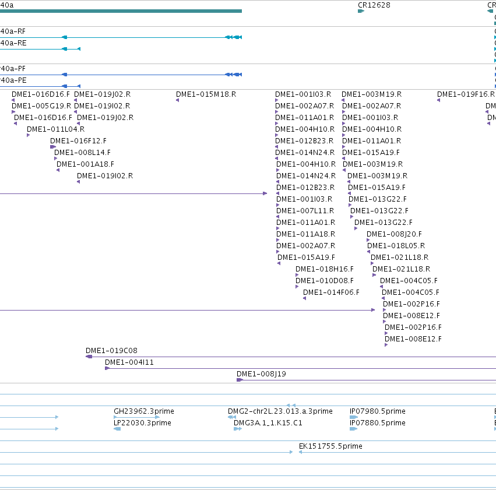Click the DME1-019C08 clone label
The width and height of the screenshot is (496, 490).
111,351
